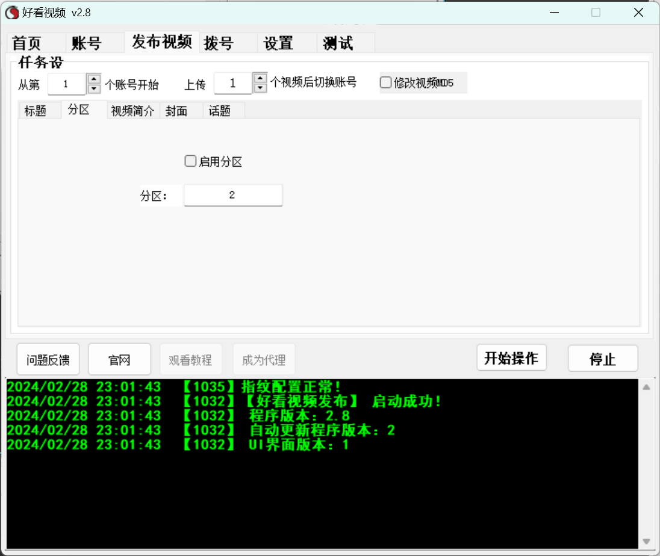Open the 官网 button
This screenshot has height=556, width=660.
(x=120, y=360)
